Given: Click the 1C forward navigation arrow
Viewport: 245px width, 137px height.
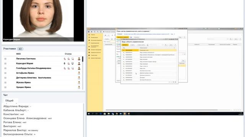Looking at the screenshot, I should tap(108, 35).
